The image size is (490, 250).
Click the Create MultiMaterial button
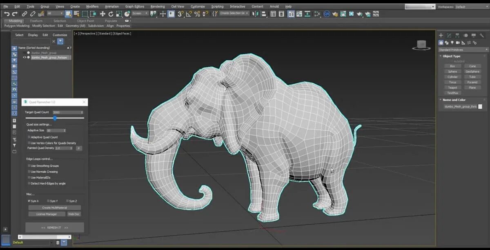[x=55, y=208]
